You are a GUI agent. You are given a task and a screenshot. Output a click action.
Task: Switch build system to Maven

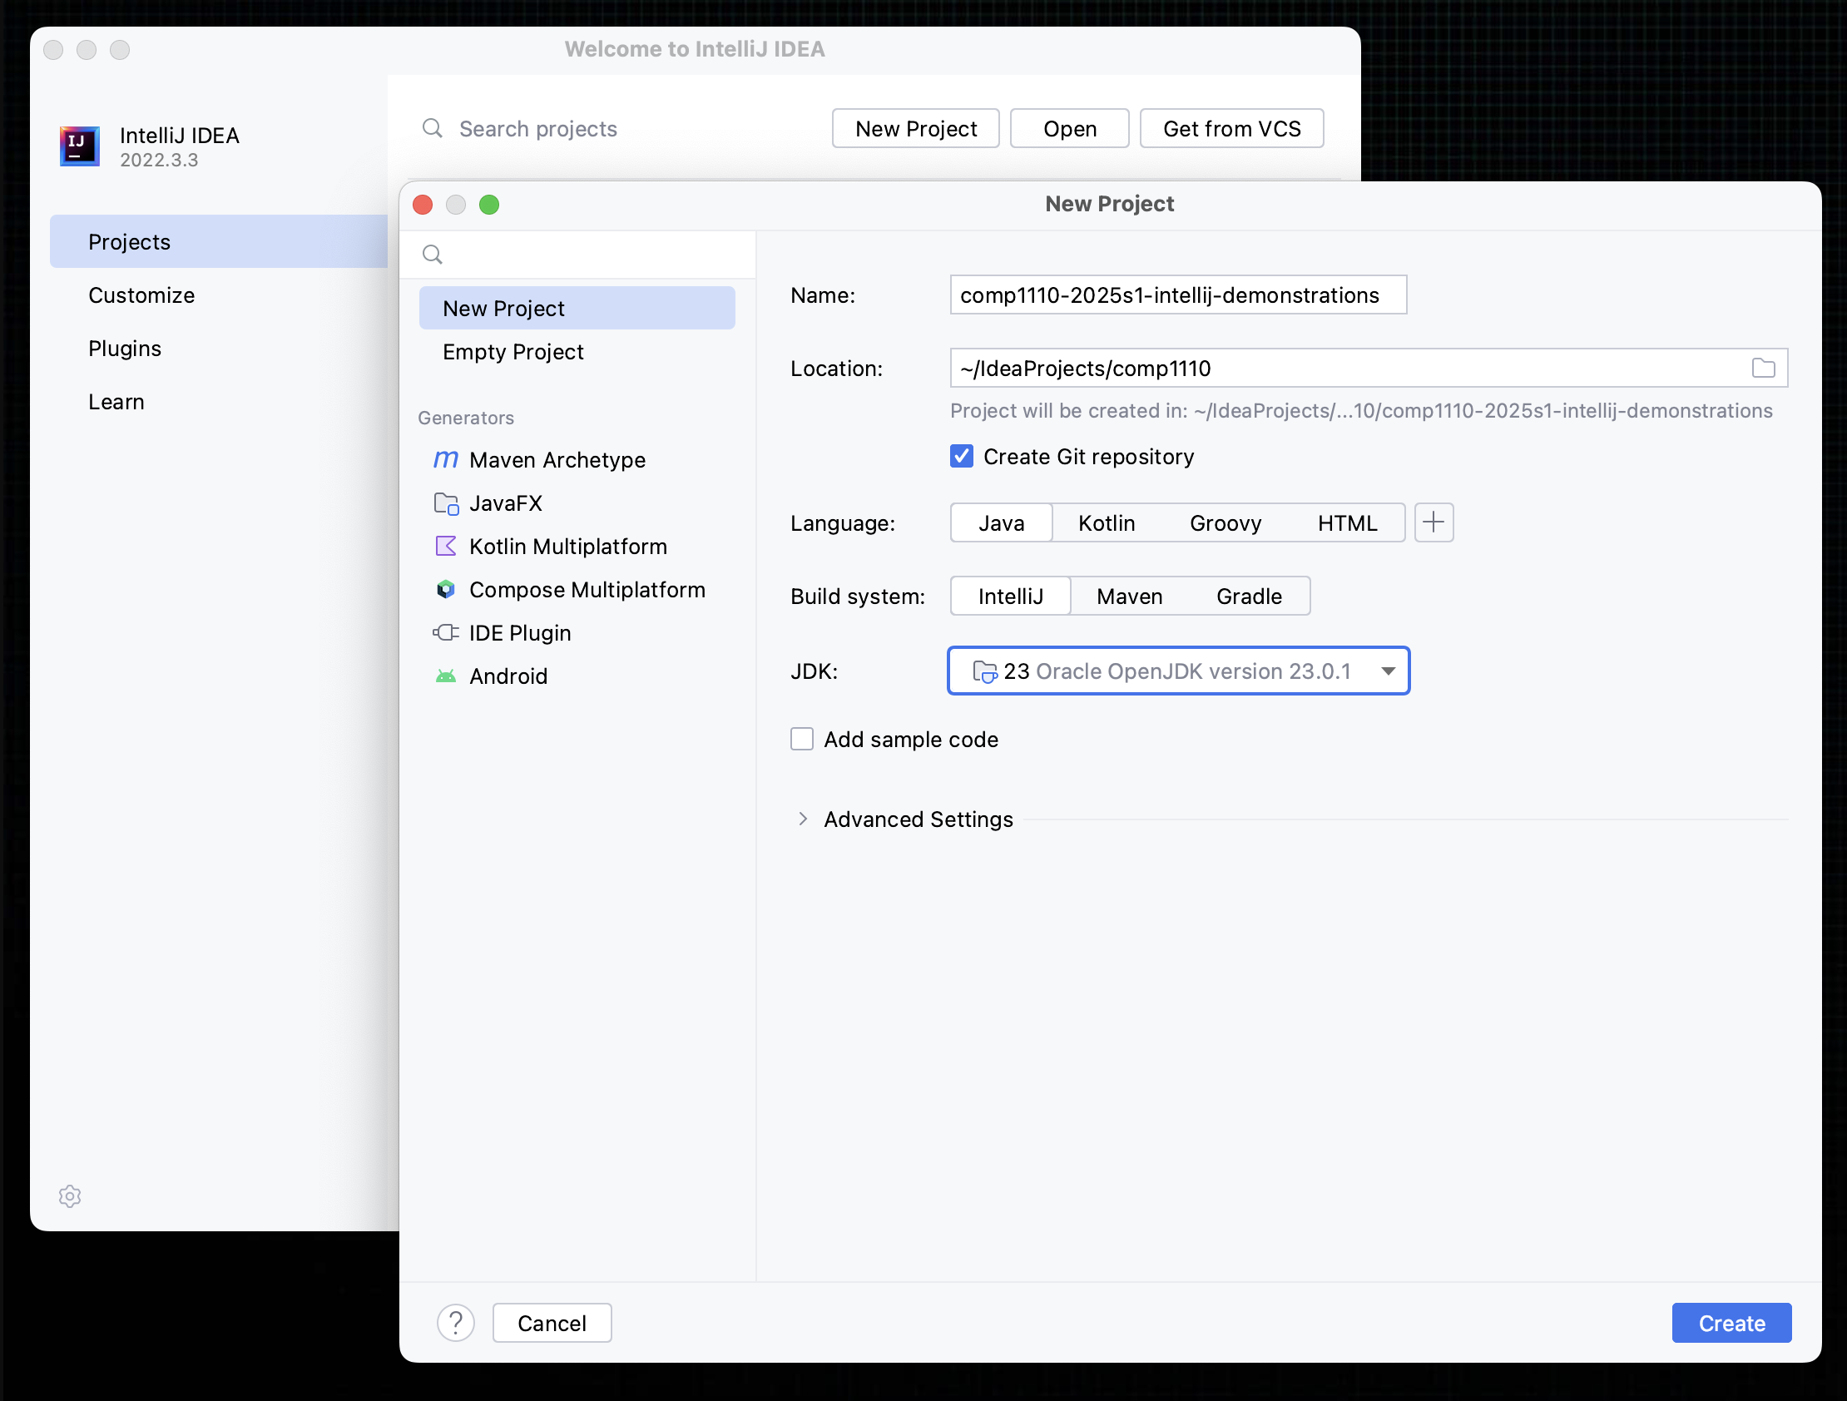1129,597
